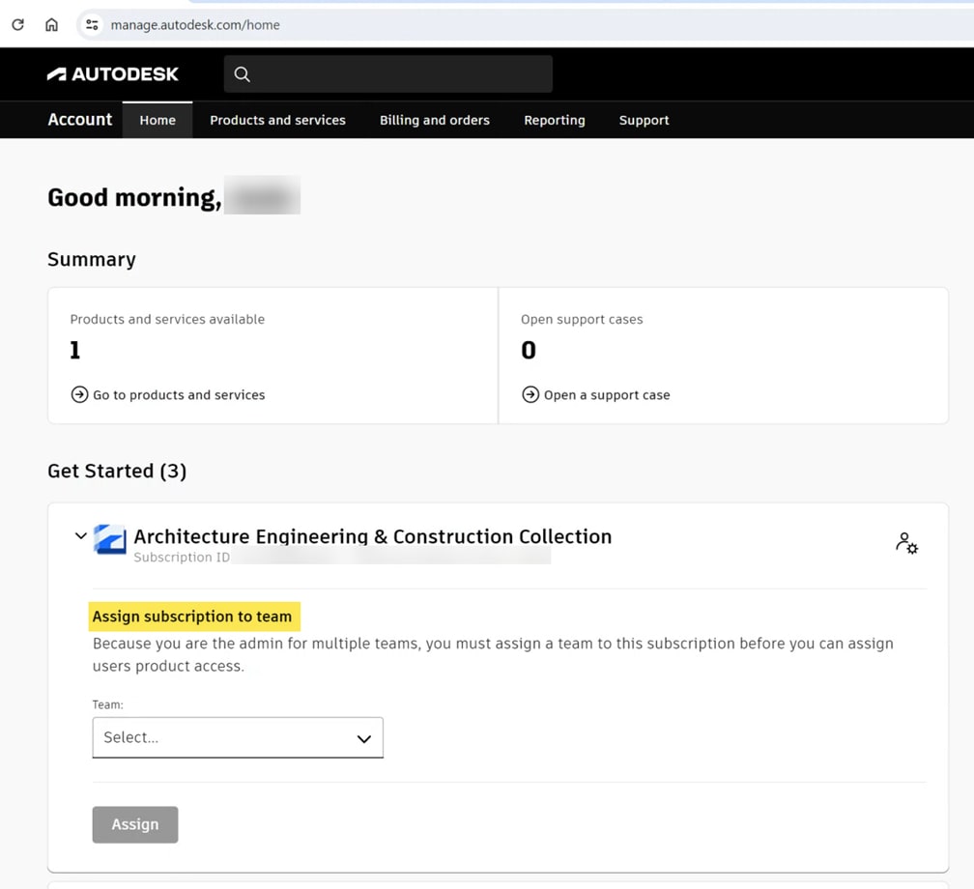Open the Reporting tab
Screen dimensions: 974x889
coord(555,120)
